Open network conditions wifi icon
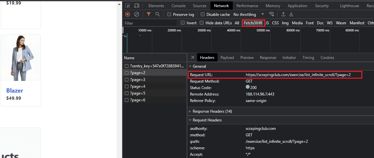The width and height of the screenshot is (374, 158). (271, 14)
